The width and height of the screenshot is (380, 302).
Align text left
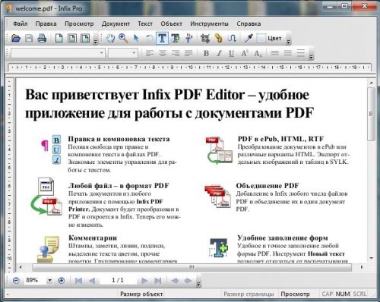point(150,53)
